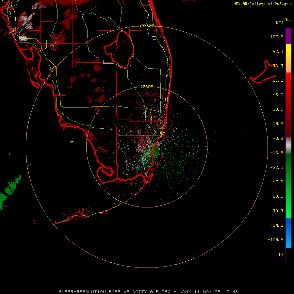
Task: Click the -32.0 value on the velocity scale
Action: (277, 168)
